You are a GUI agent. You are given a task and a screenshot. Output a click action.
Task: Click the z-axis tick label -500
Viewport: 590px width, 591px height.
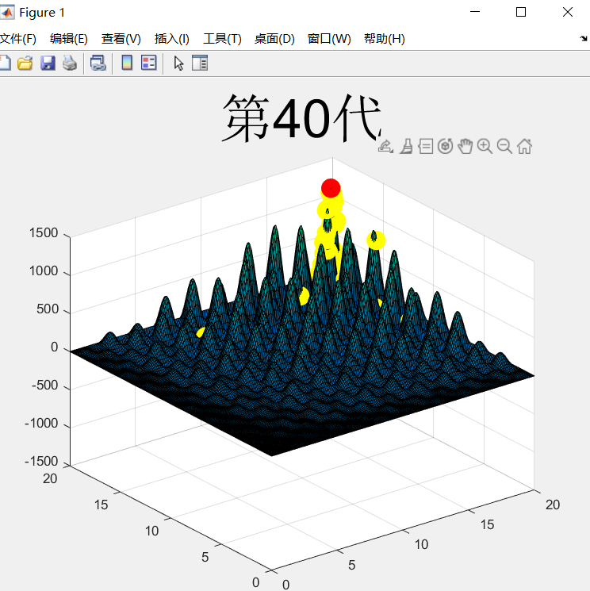45,386
